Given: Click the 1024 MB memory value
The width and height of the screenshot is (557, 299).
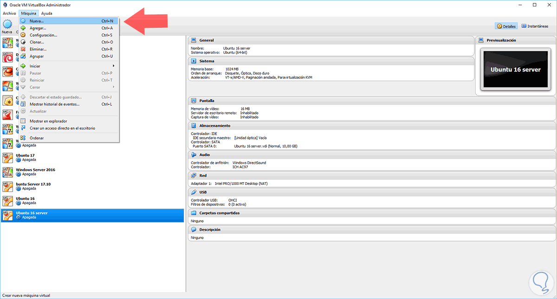Looking at the screenshot, I should point(232,69).
